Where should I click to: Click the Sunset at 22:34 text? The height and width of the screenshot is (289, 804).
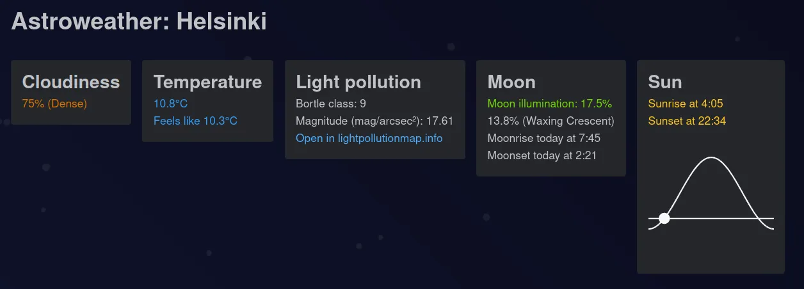[687, 121]
